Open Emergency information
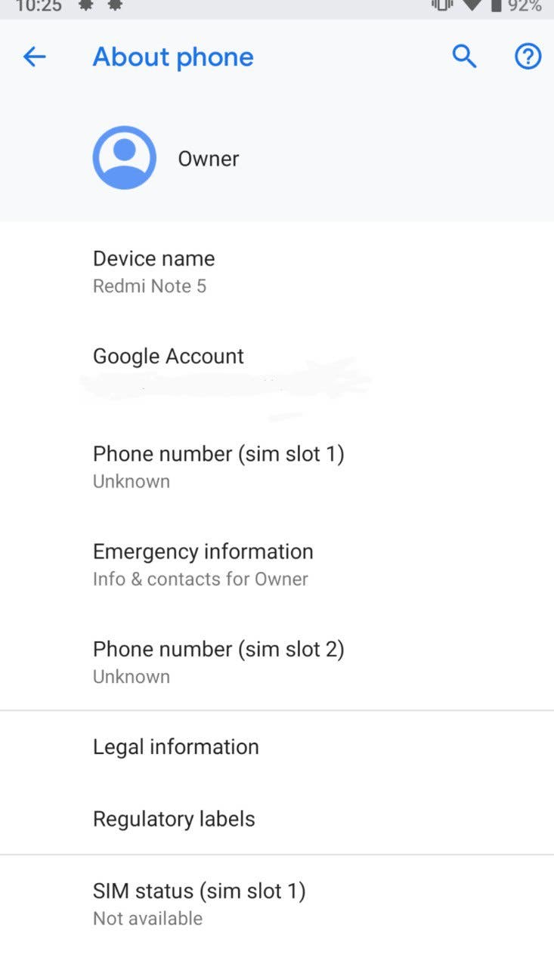 tap(277, 564)
